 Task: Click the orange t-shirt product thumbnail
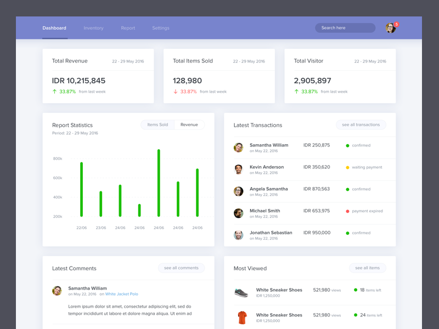[x=241, y=317]
